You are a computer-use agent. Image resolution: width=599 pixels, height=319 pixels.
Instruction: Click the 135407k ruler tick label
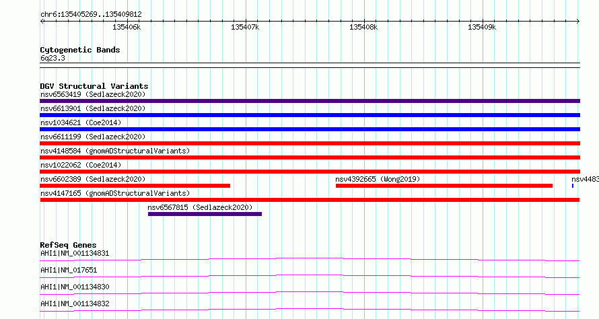pos(245,27)
